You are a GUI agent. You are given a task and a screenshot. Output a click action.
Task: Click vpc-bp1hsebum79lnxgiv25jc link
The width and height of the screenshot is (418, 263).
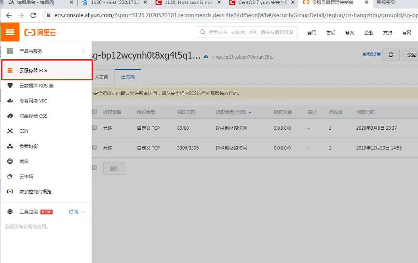(x=244, y=57)
